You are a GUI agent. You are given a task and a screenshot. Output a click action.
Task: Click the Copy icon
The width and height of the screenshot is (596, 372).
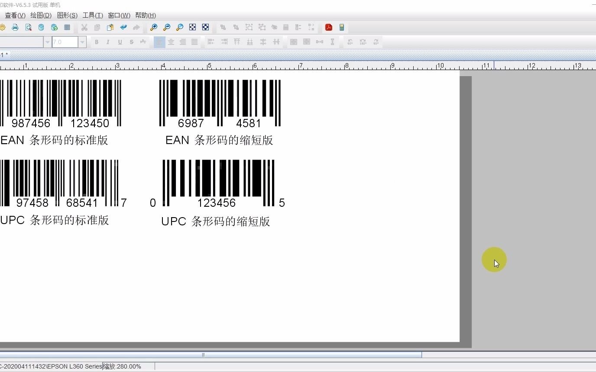pyautogui.click(x=97, y=27)
